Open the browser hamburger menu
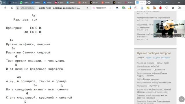 click(x=167, y=2)
